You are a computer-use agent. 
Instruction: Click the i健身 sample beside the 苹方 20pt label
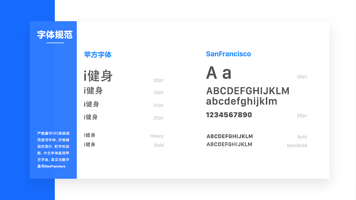point(91,117)
